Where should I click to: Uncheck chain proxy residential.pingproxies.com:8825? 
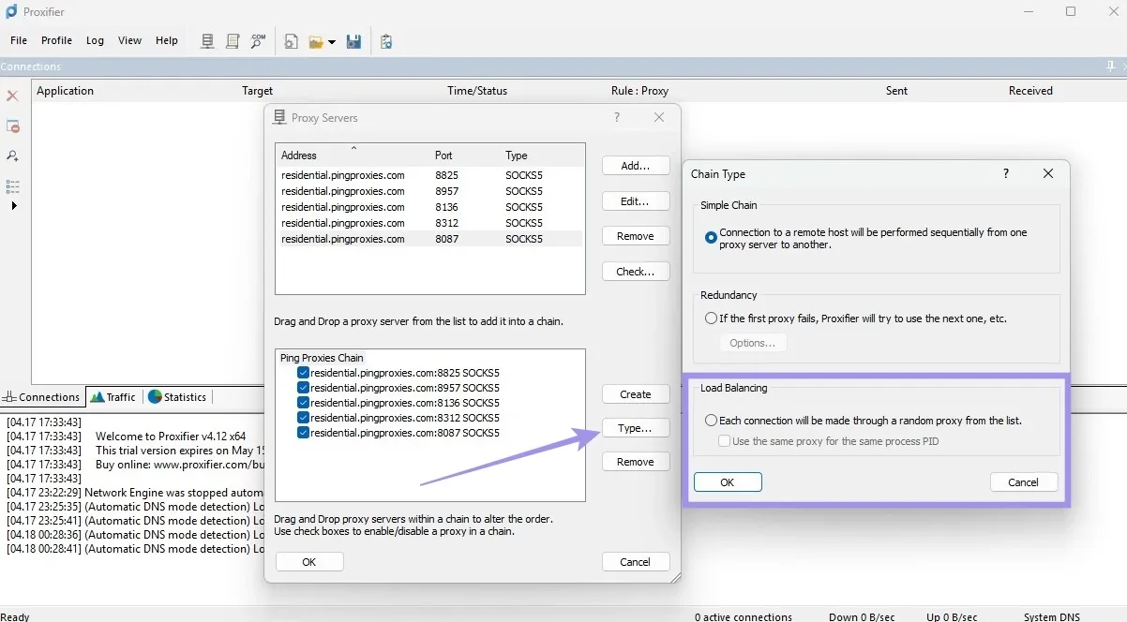(x=303, y=372)
